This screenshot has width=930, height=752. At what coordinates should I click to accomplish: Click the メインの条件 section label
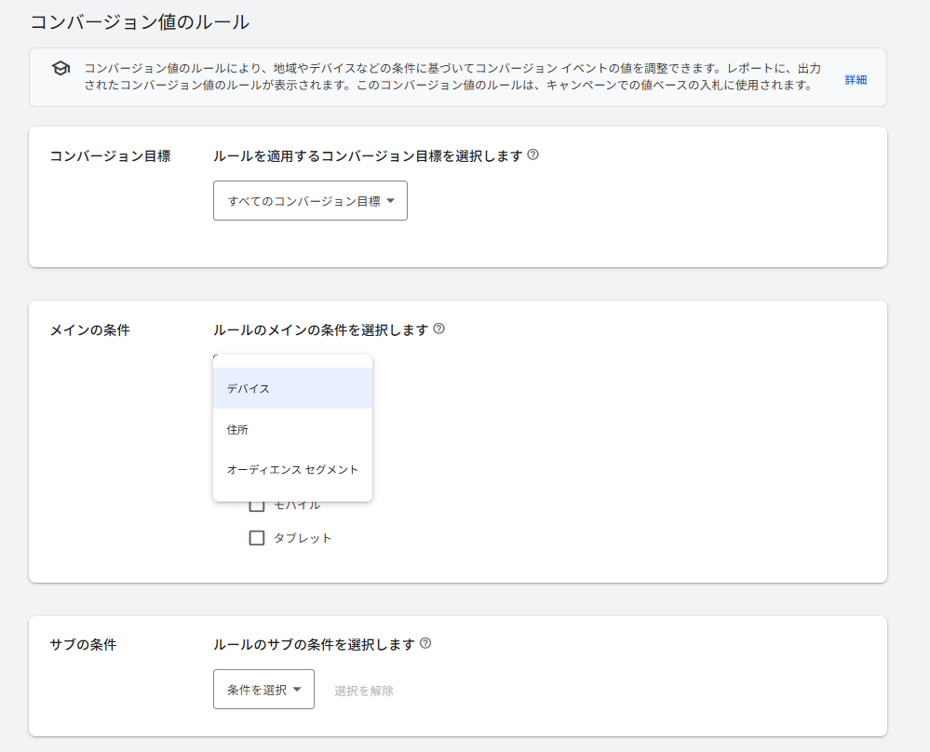pyautogui.click(x=89, y=329)
